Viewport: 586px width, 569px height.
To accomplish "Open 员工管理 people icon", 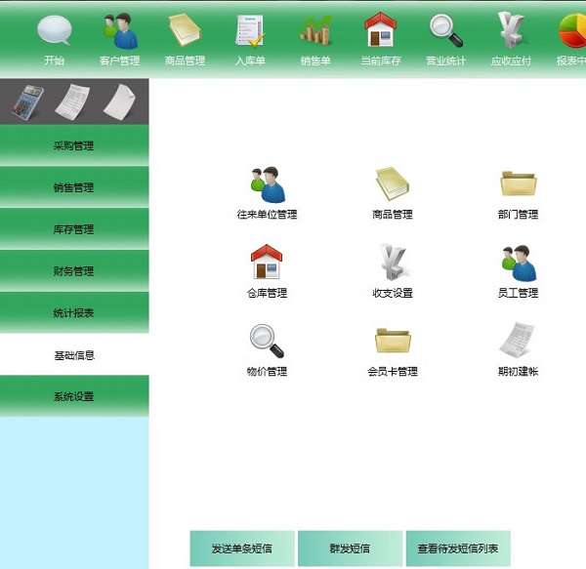I will pyautogui.click(x=518, y=263).
